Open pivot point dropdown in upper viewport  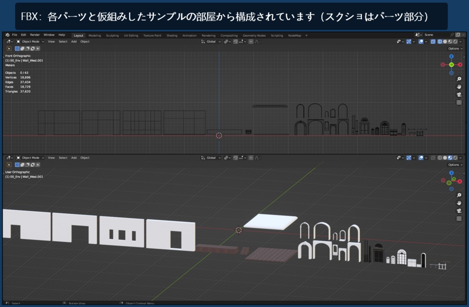coord(227,42)
